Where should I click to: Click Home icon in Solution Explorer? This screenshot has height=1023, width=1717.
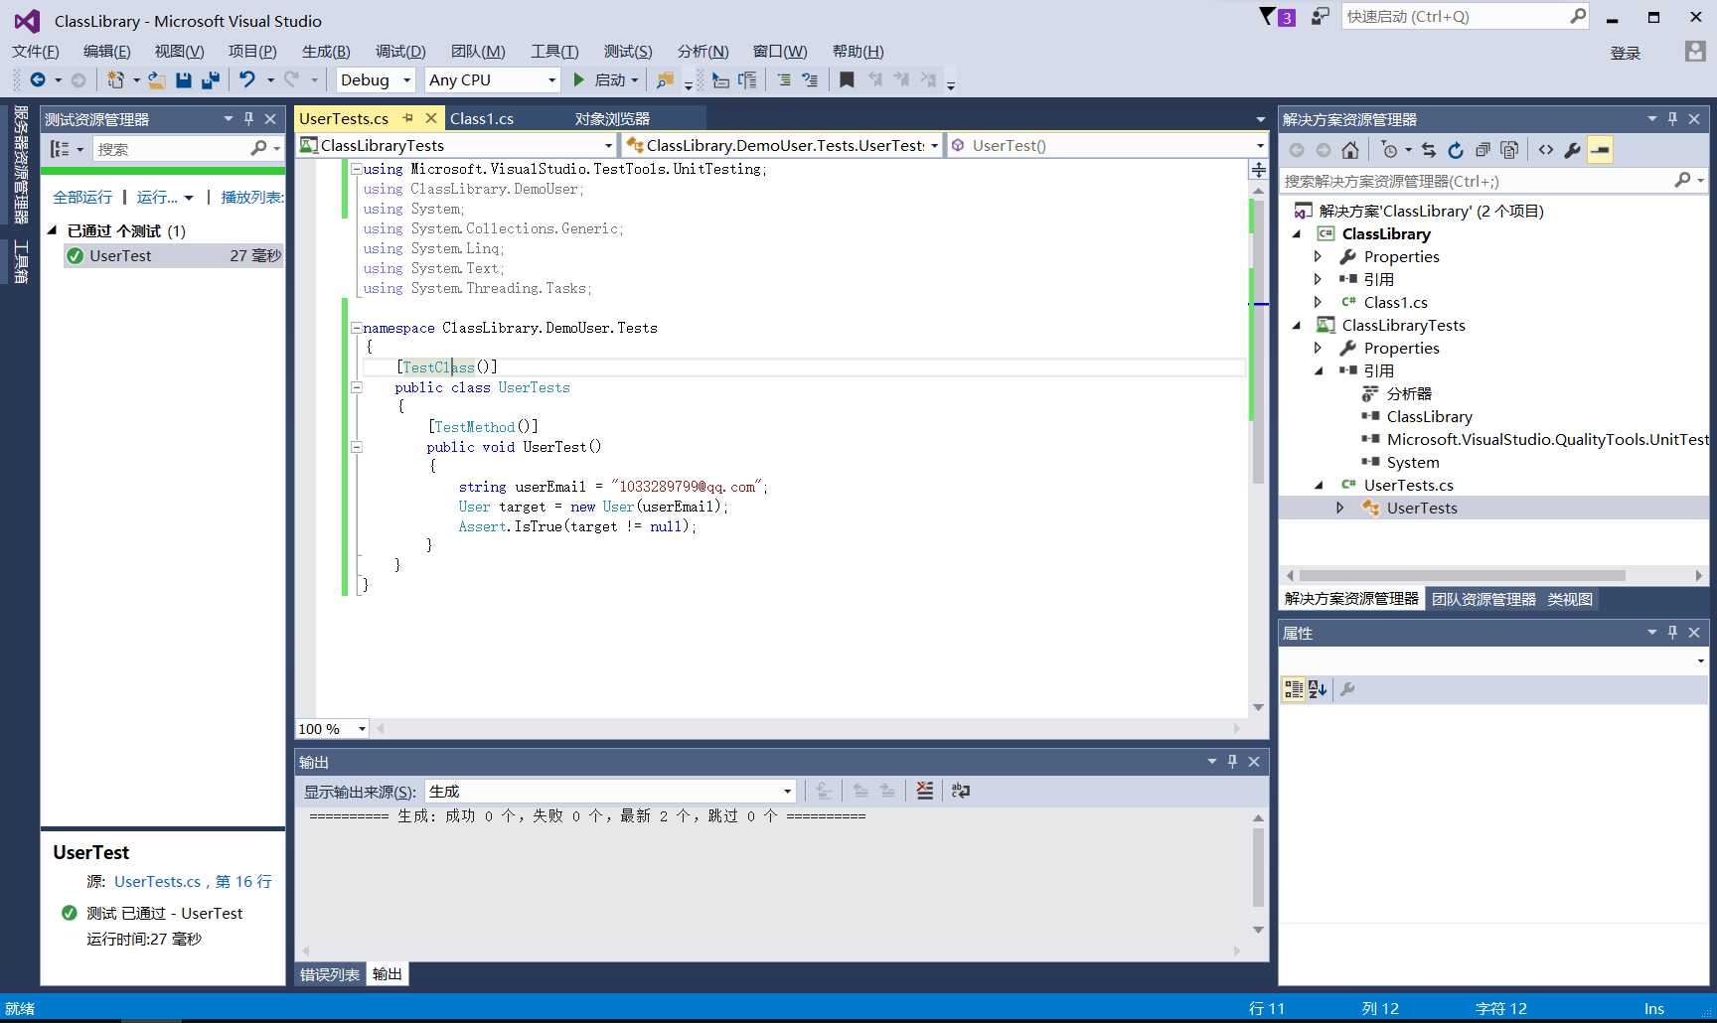tap(1349, 150)
